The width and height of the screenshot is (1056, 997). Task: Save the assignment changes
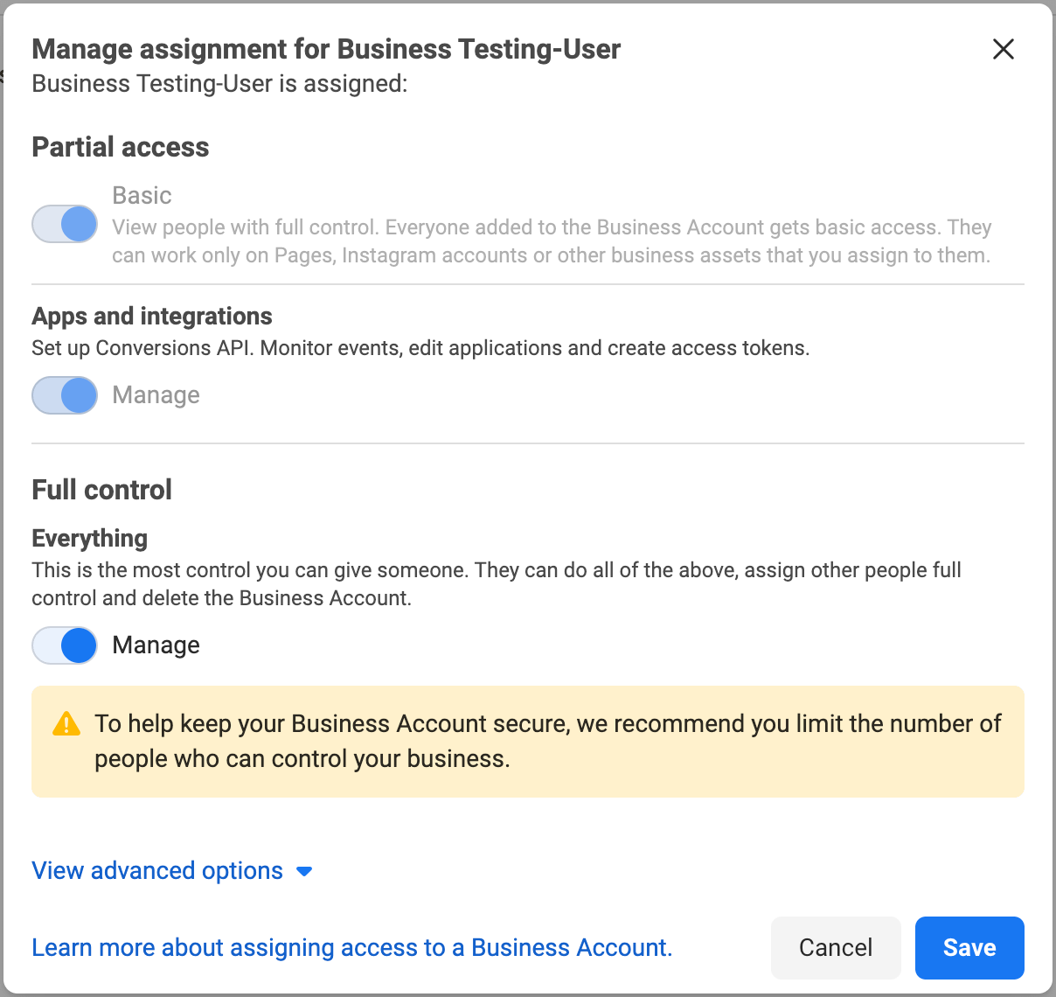pos(969,948)
